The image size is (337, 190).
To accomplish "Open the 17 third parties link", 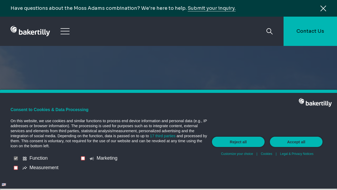I will coord(162,136).
